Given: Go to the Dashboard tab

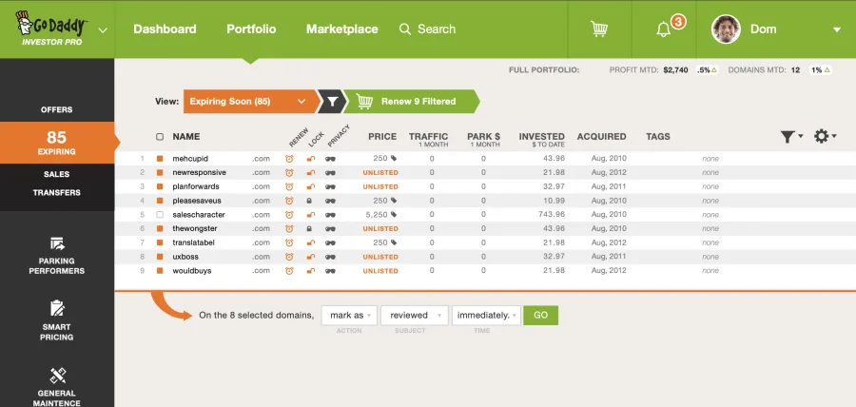Looking at the screenshot, I should point(165,29).
